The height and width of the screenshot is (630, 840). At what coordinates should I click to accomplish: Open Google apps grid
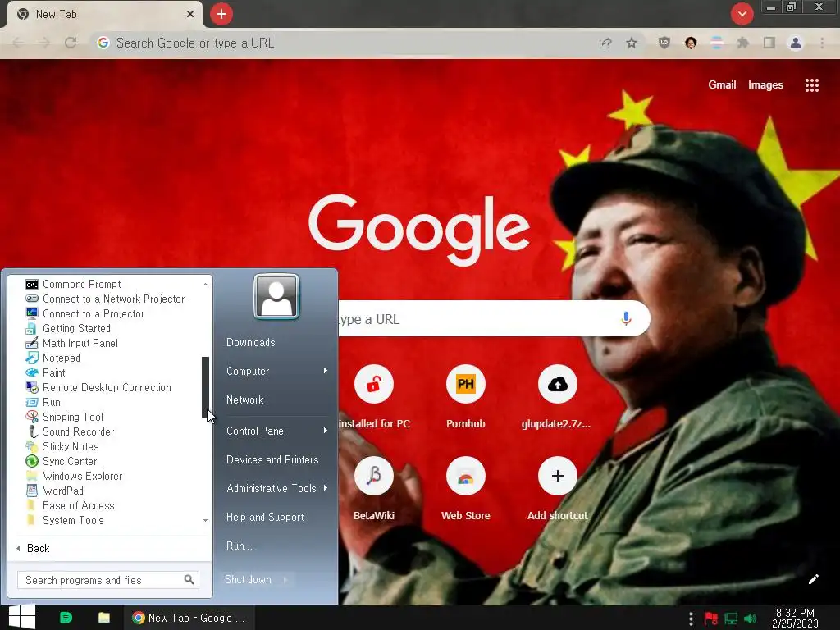[811, 85]
